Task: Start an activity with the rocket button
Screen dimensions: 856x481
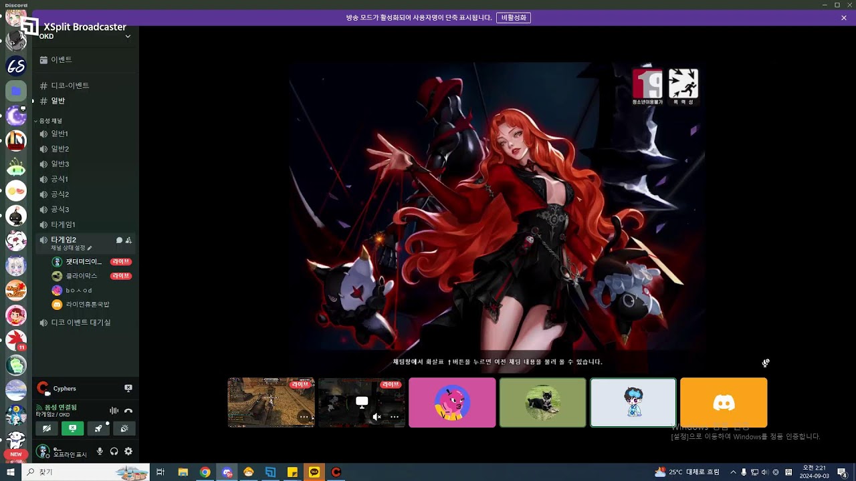Action: coord(98,428)
